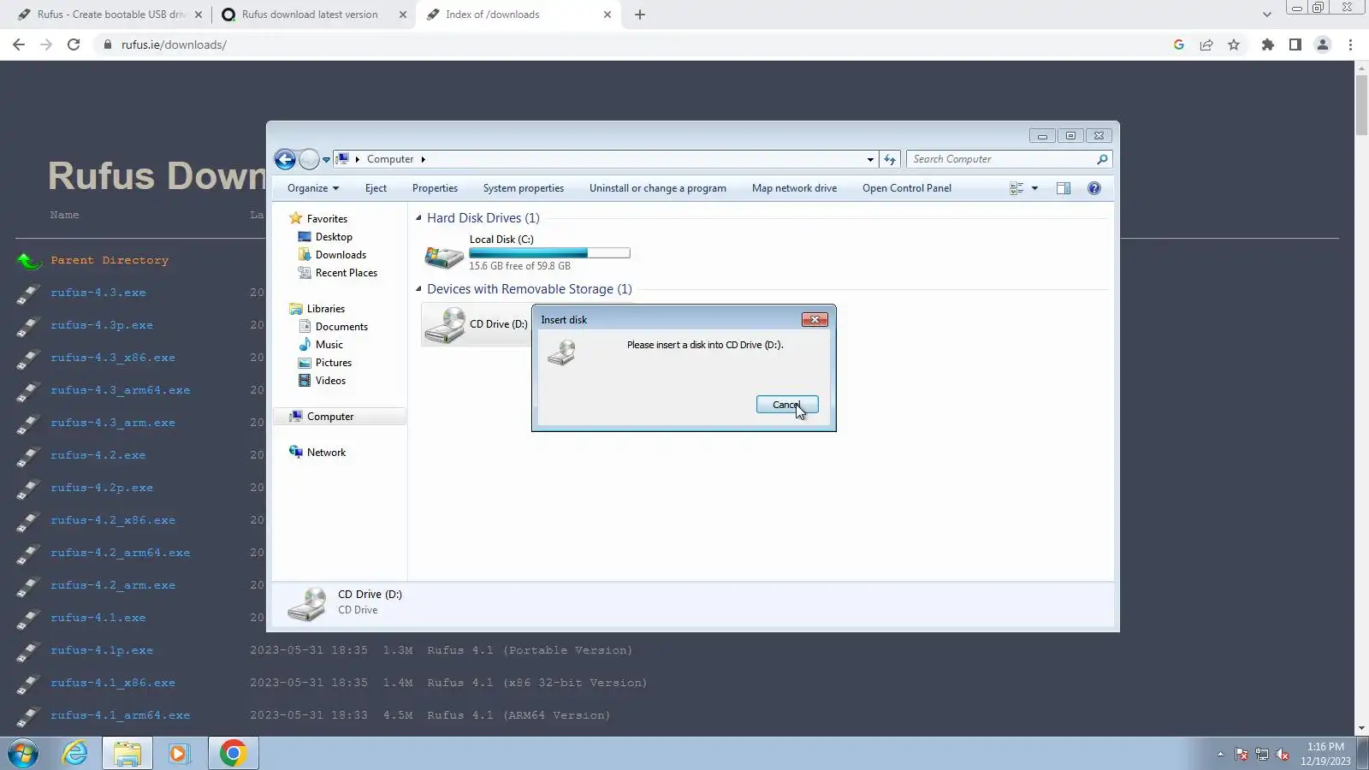Expand the Explorer address bar history dropdown
This screenshot has height=770, width=1369.
(870, 159)
